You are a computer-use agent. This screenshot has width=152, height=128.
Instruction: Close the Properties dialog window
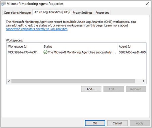147,4
